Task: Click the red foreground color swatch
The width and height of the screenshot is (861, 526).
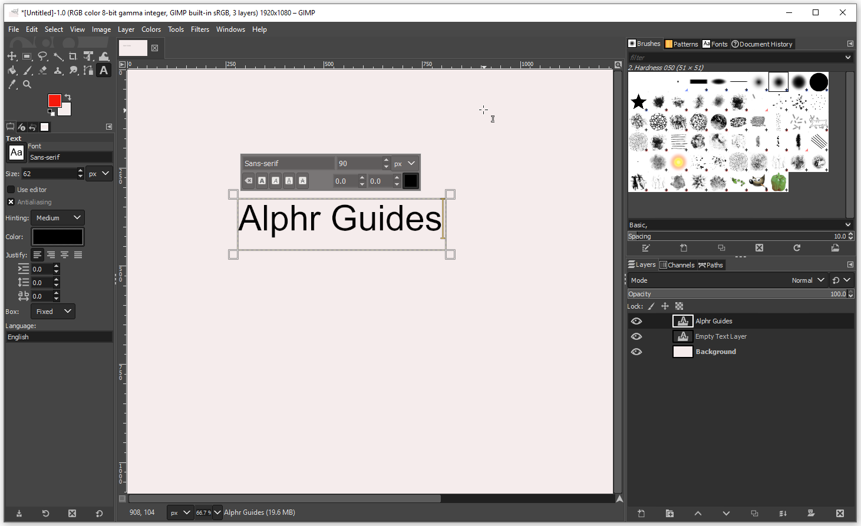Action: pyautogui.click(x=54, y=101)
